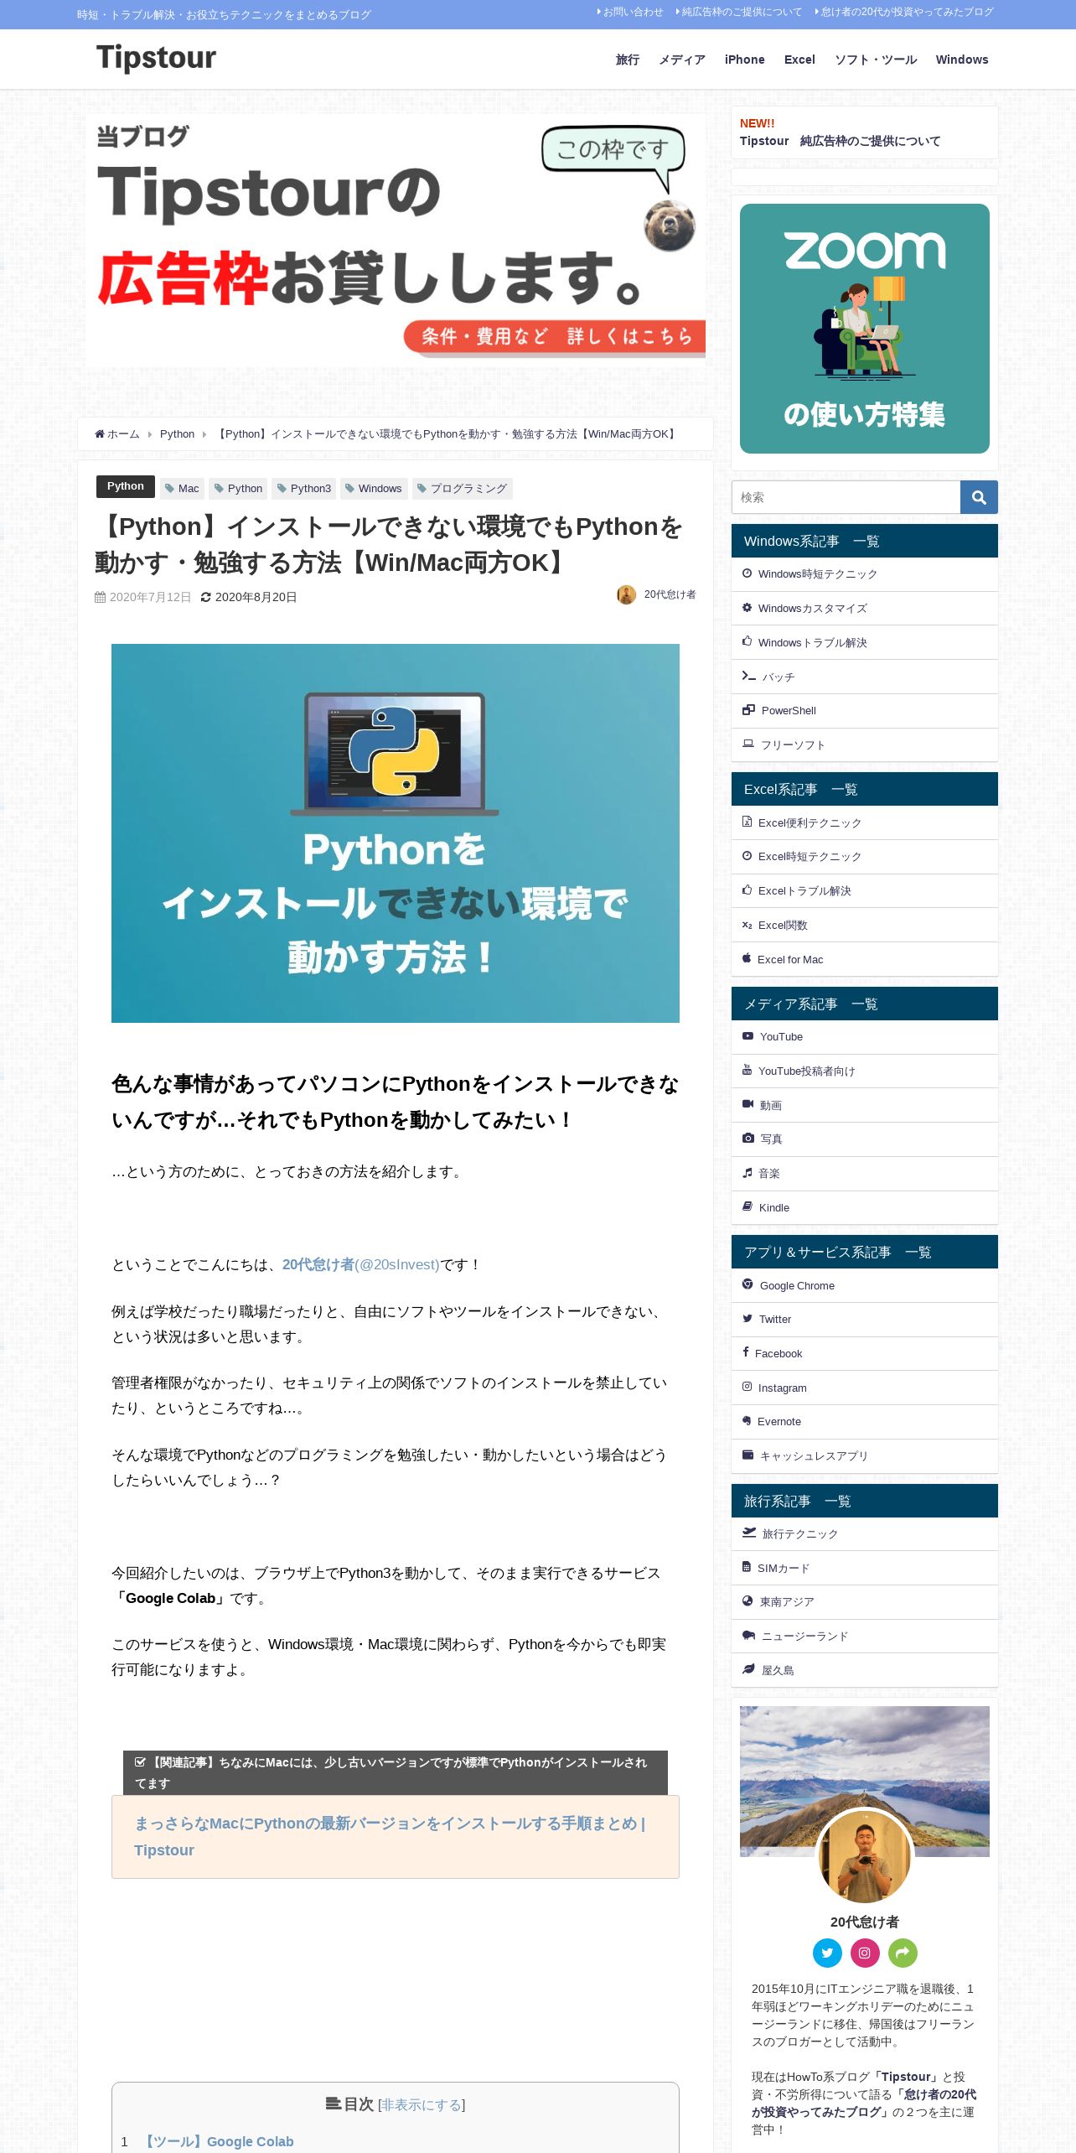Open the 旅行 navigation menu
The height and width of the screenshot is (2153, 1076).
(628, 60)
